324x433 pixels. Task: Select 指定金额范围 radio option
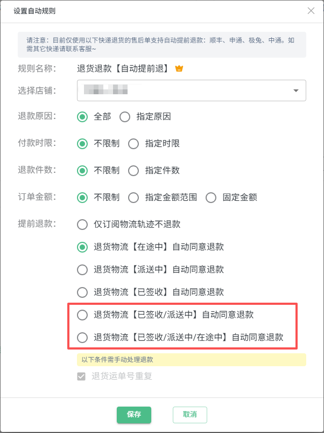(133, 198)
